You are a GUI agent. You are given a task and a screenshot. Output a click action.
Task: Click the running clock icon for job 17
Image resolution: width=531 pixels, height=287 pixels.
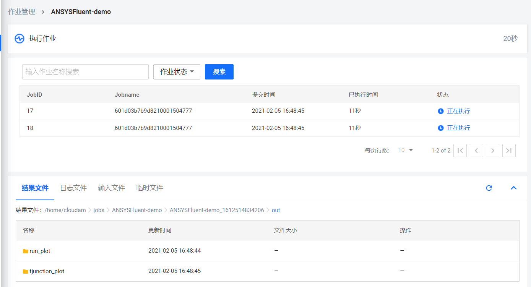441,111
